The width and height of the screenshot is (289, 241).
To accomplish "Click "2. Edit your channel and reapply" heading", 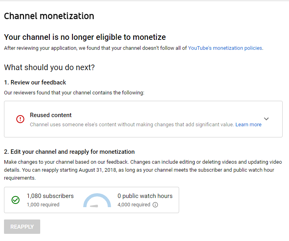I will click(69, 152).
